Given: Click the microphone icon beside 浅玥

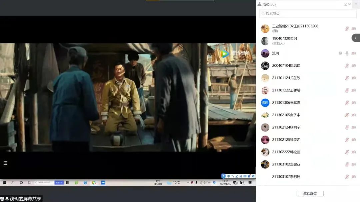Looking at the screenshot, I should (x=347, y=53).
